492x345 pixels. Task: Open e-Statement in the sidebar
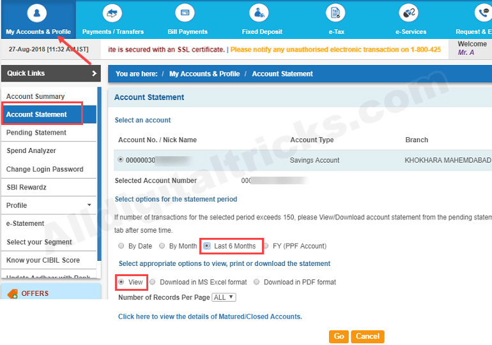[25, 224]
